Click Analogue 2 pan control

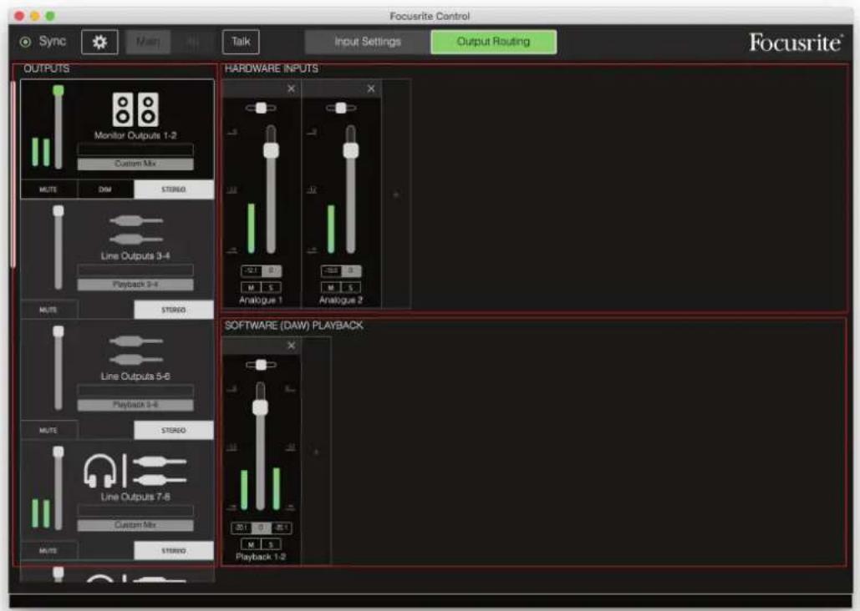pos(341,108)
